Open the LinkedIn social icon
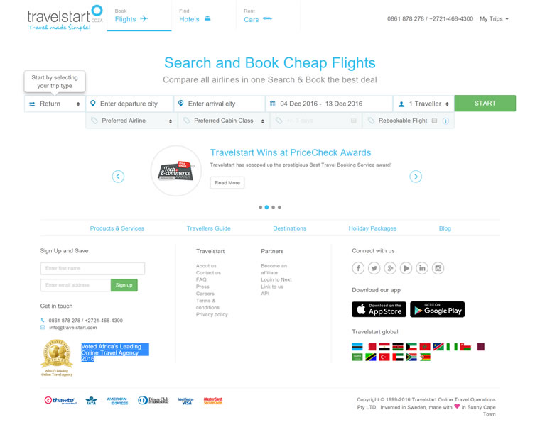The height and width of the screenshot is (422, 540). pos(422,268)
